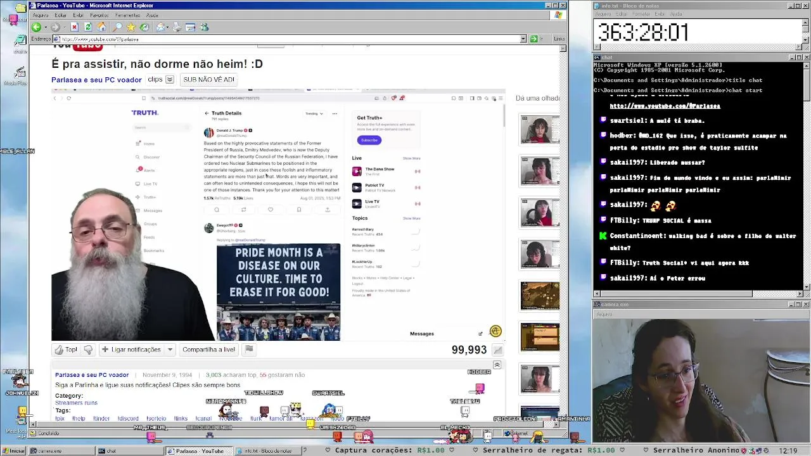
Task: Click the youtube.com/@Parlasea link in chat window
Action: 665,106
